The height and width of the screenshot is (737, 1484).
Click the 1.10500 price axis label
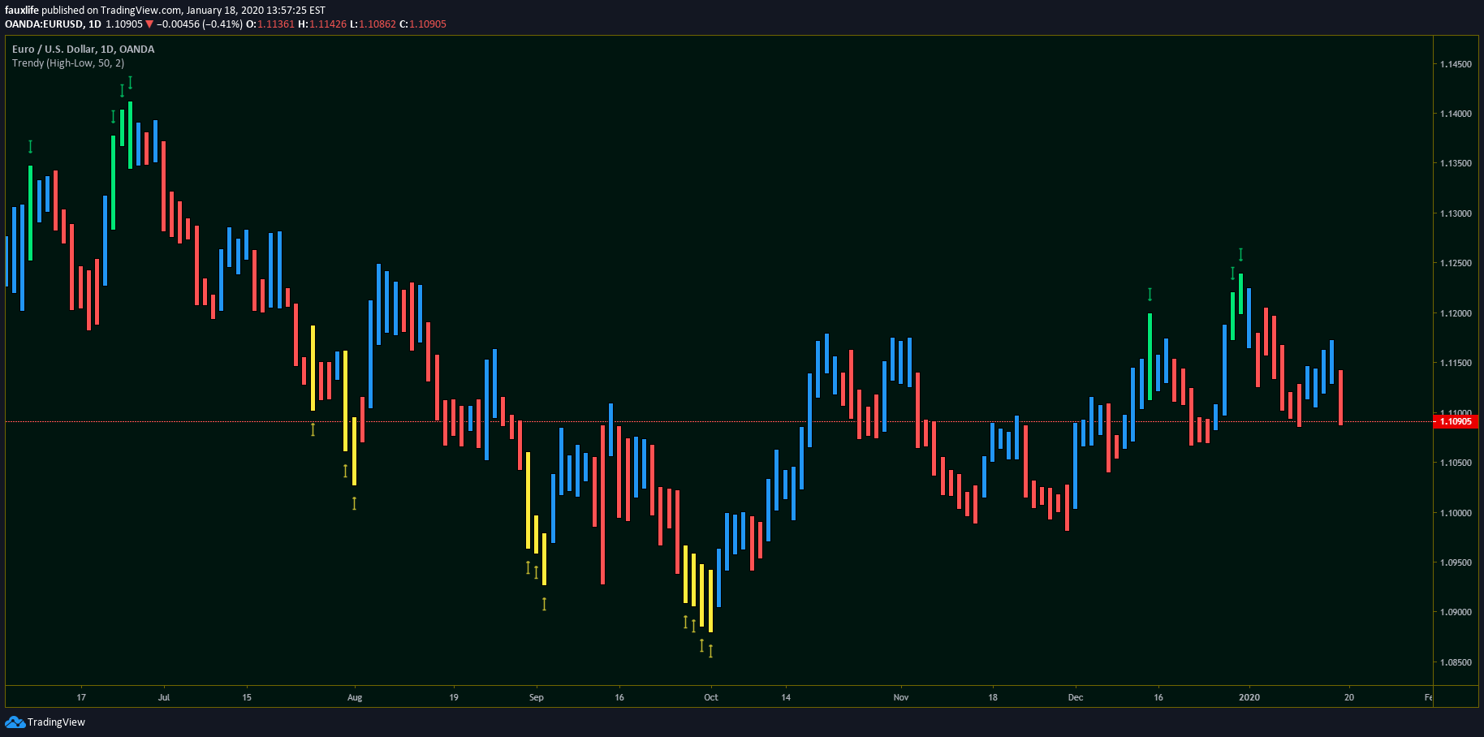(1456, 463)
